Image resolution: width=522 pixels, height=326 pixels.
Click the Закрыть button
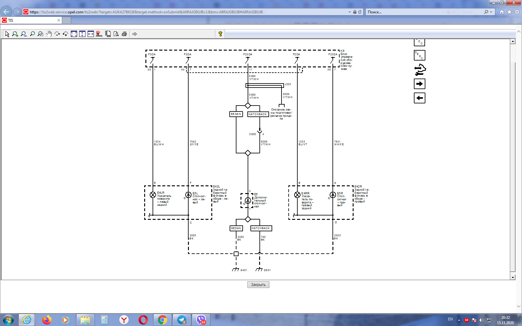click(x=258, y=285)
